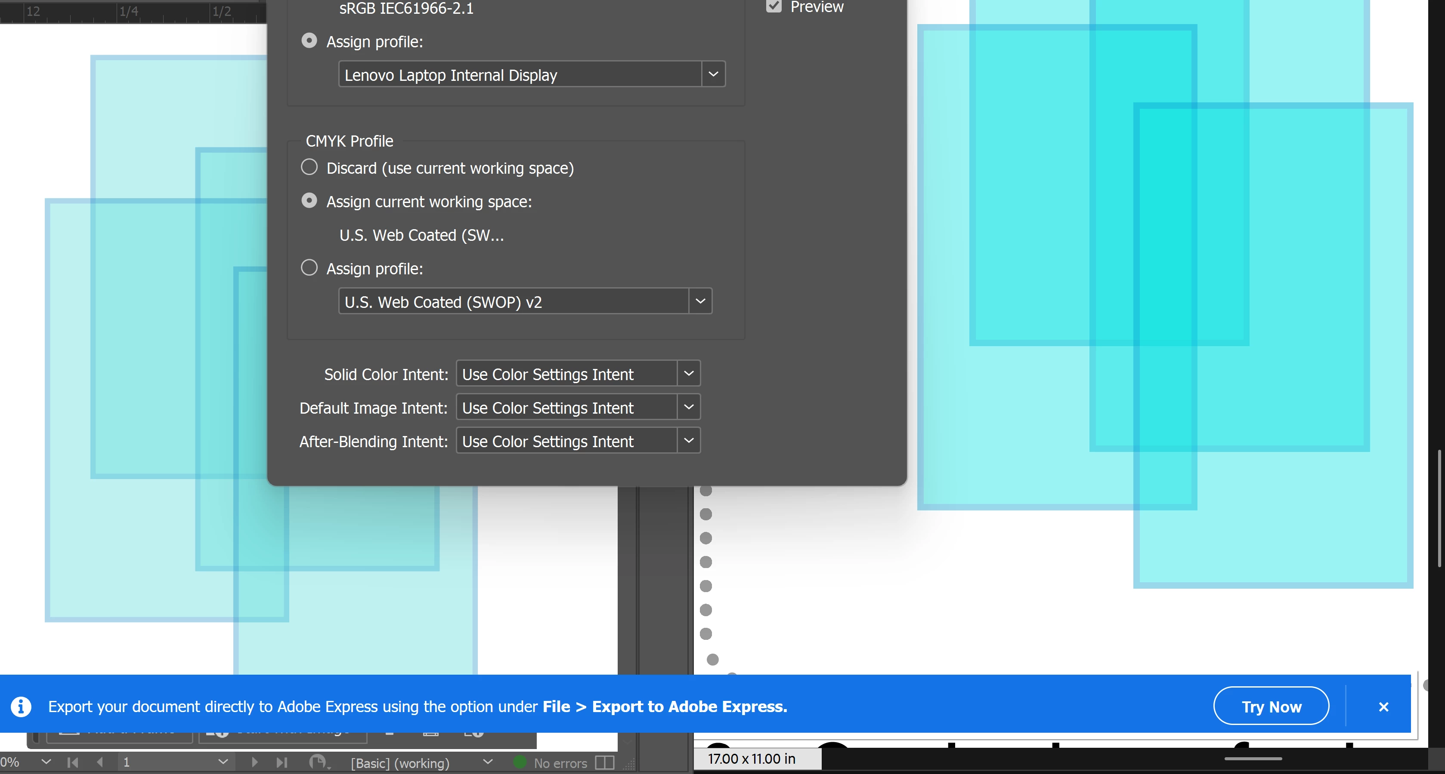
Task: Click the Try Now button
Action: 1271,706
